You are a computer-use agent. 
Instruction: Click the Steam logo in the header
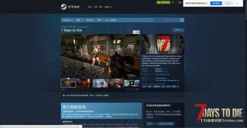tap(70, 7)
